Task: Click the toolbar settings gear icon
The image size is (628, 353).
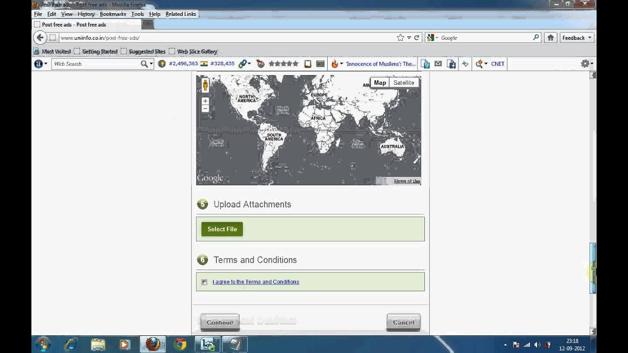Action: pyautogui.click(x=585, y=64)
